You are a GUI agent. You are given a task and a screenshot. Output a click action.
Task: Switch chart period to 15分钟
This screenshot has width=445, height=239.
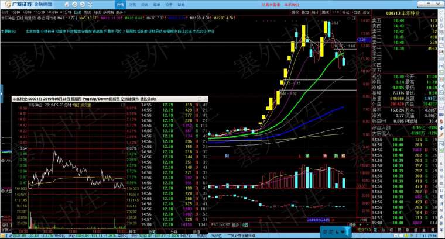pos(39,12)
